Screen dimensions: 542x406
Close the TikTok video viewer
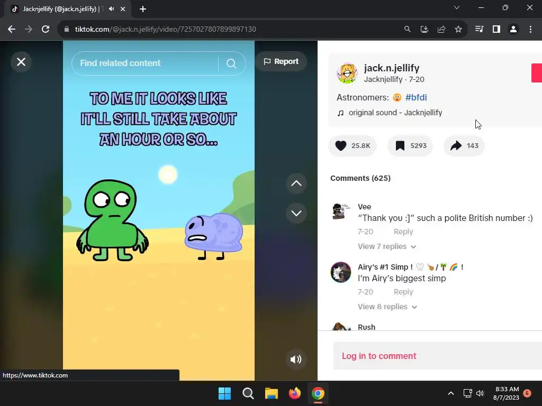coord(21,62)
